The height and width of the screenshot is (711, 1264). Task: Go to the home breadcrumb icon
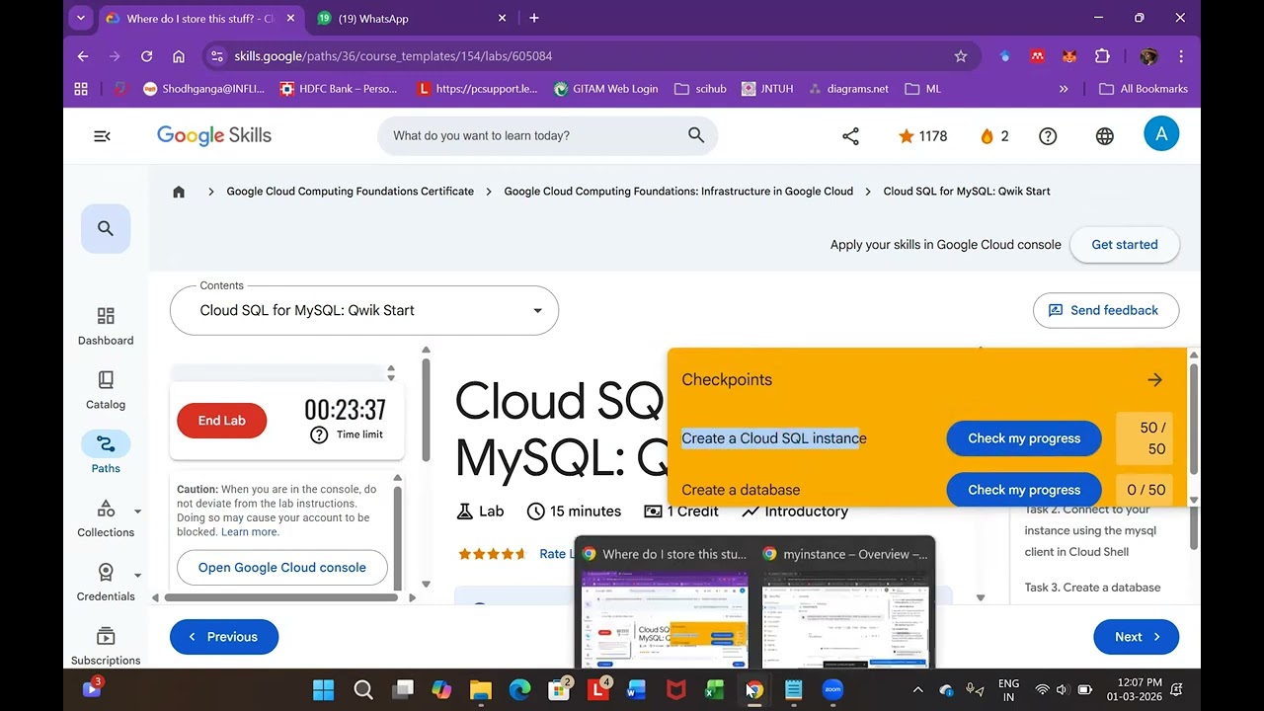click(x=179, y=192)
